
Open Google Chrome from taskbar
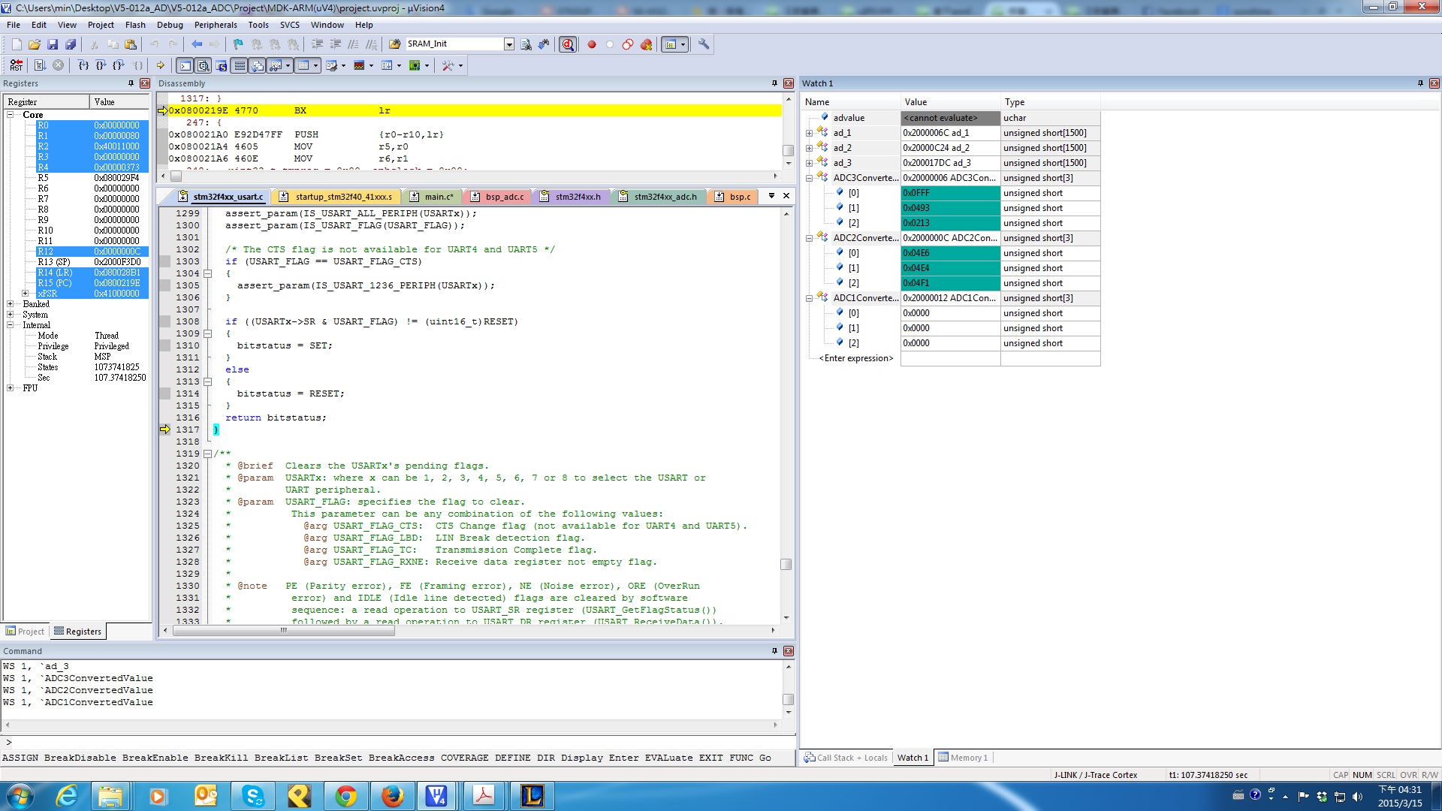tap(346, 796)
